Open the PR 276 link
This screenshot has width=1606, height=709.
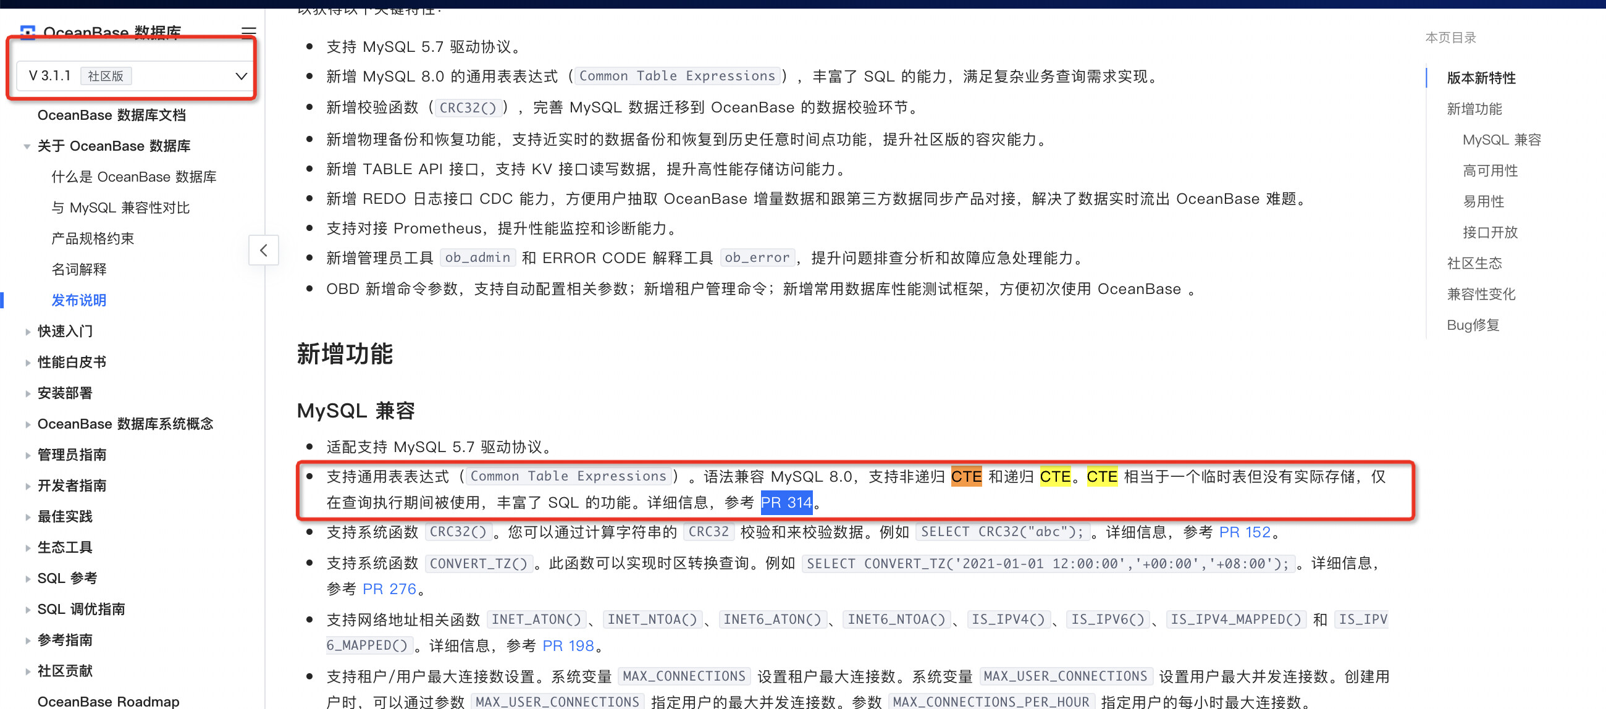pos(389,589)
